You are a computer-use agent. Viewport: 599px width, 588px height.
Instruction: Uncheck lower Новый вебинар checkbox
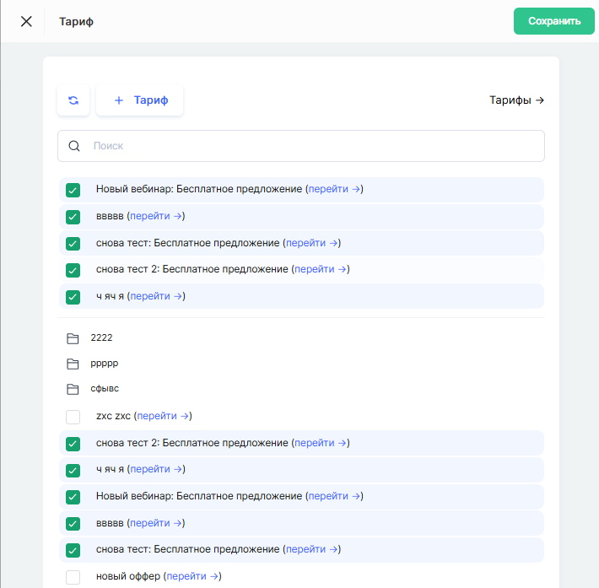coord(73,497)
